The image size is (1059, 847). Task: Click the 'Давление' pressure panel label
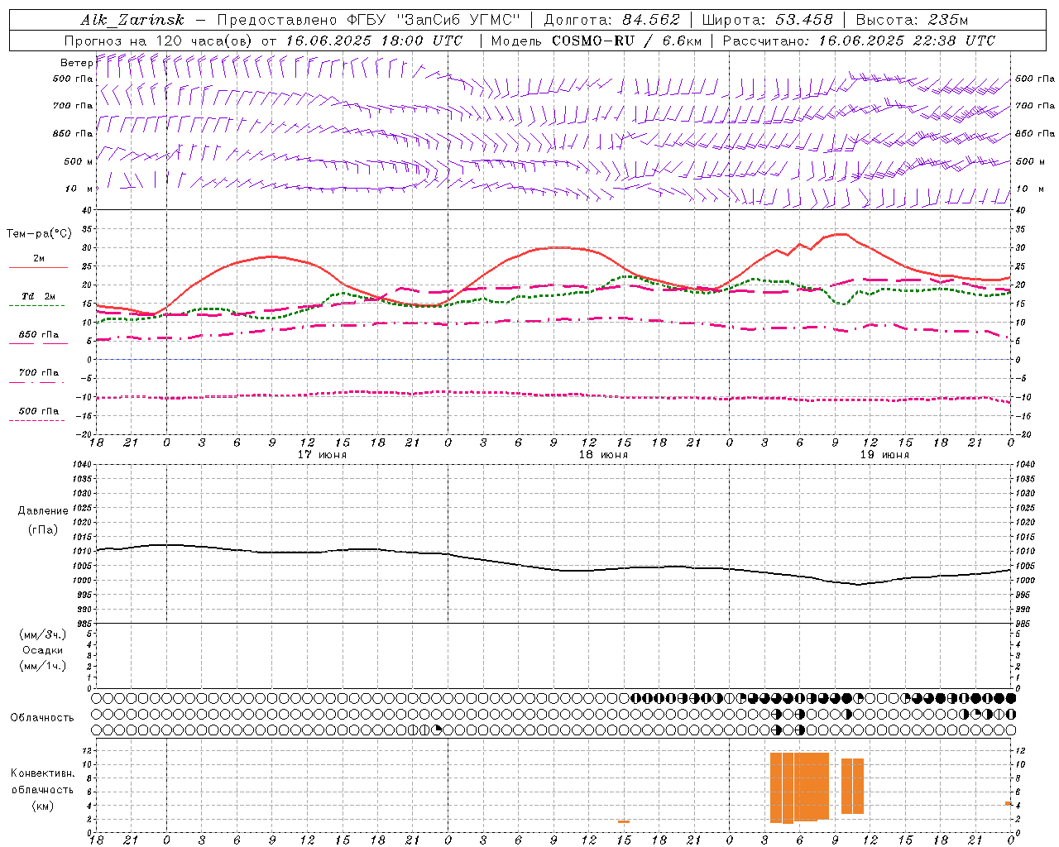43,511
